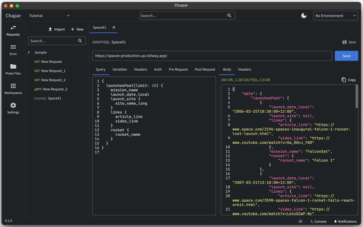Open the Envs sidebar section
This screenshot has width=363, height=227.
13,50
